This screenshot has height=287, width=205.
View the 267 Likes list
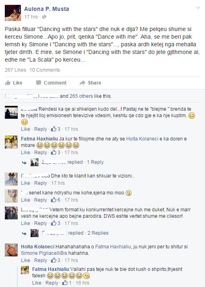(x=15, y=70)
